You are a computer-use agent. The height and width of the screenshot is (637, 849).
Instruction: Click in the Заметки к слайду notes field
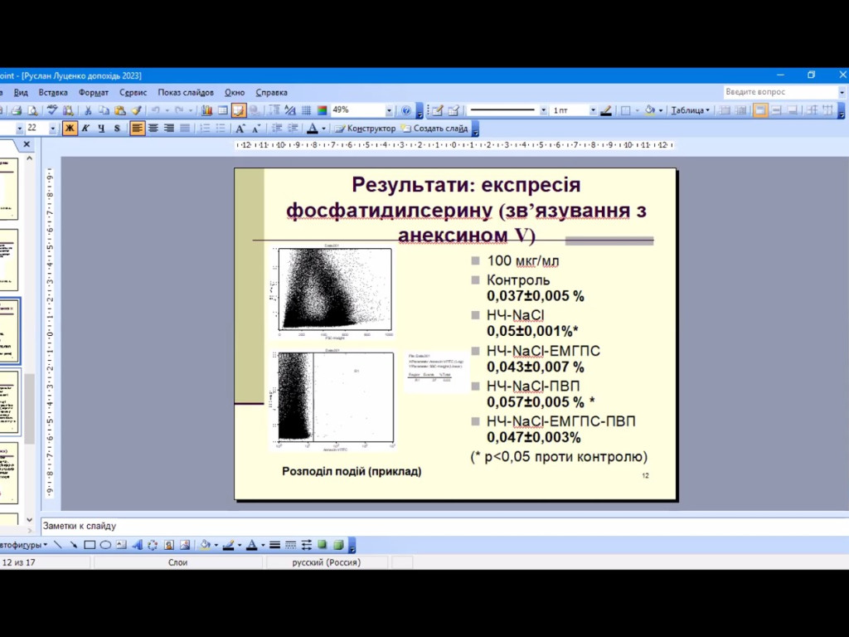tap(415, 526)
